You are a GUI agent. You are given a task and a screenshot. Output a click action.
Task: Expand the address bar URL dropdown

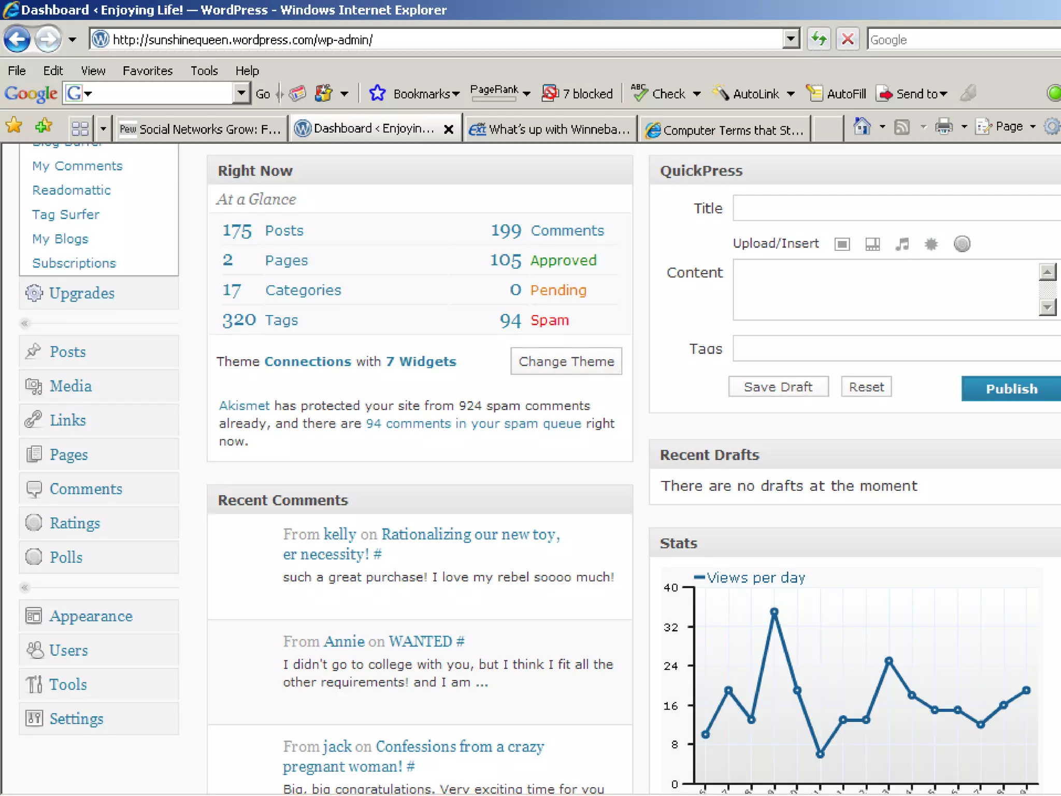[791, 39]
